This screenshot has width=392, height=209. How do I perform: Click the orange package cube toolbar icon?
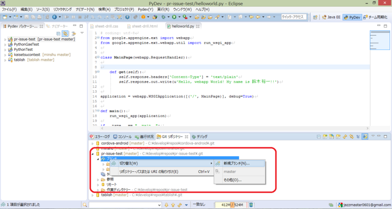point(143,17)
